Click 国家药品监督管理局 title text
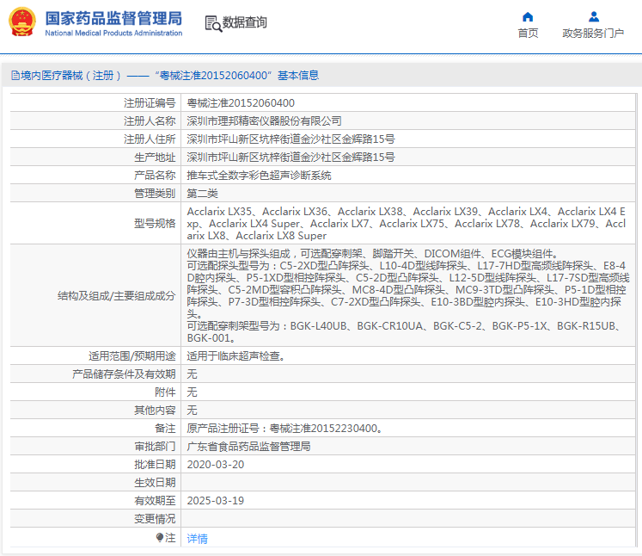This screenshot has width=642, height=556. (113, 18)
